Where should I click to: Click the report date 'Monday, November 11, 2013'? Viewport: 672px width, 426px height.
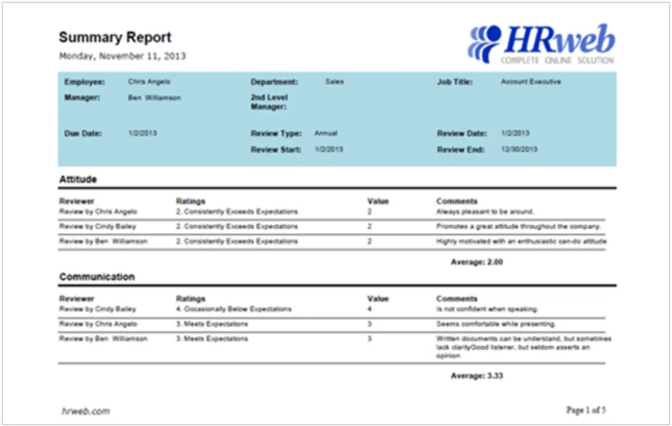123,55
